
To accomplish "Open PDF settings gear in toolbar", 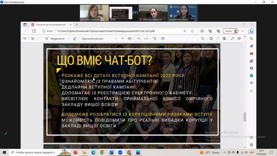I will pos(239,39).
